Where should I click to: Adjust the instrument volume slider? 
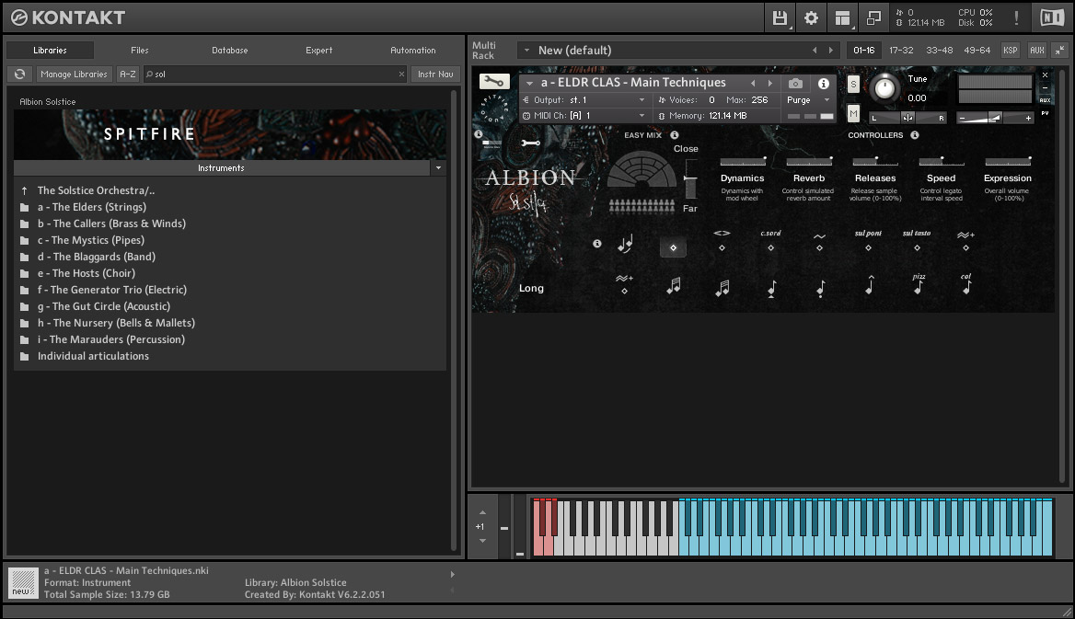994,116
